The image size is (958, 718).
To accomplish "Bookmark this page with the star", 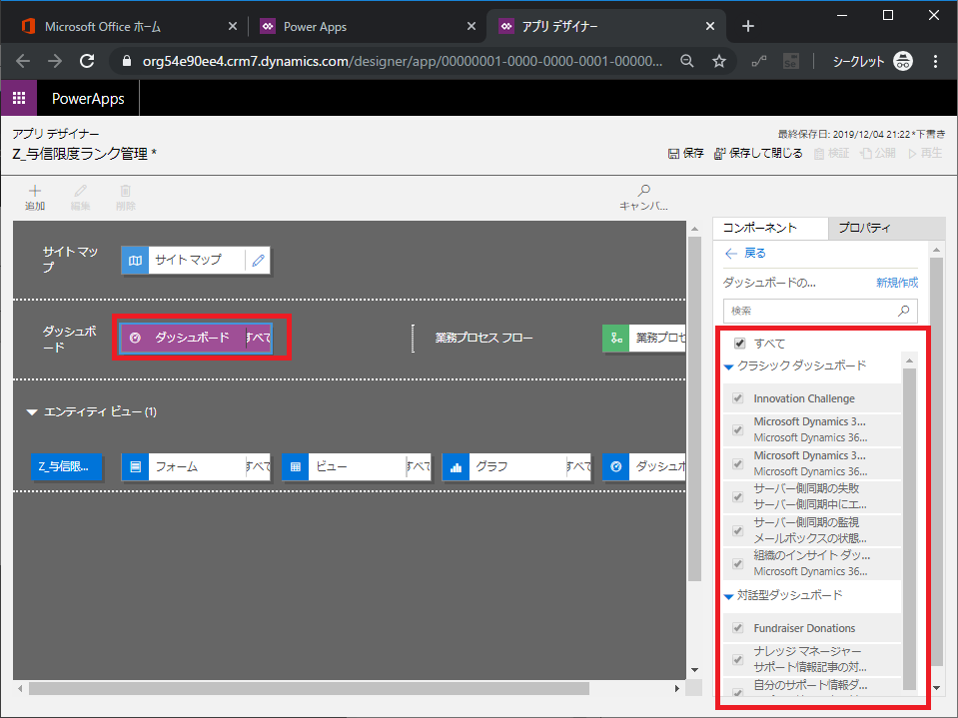I will [719, 61].
